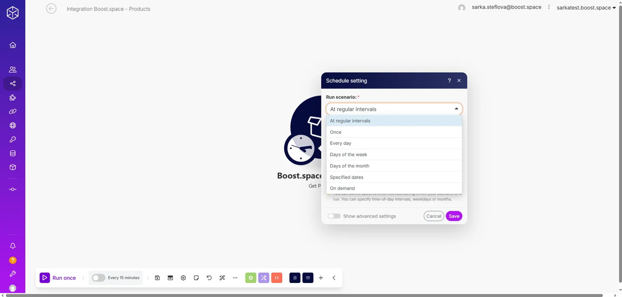This screenshot has height=297, width=622.
Task: Open the webhooks globe icon in sidebar
Action: click(x=13, y=126)
